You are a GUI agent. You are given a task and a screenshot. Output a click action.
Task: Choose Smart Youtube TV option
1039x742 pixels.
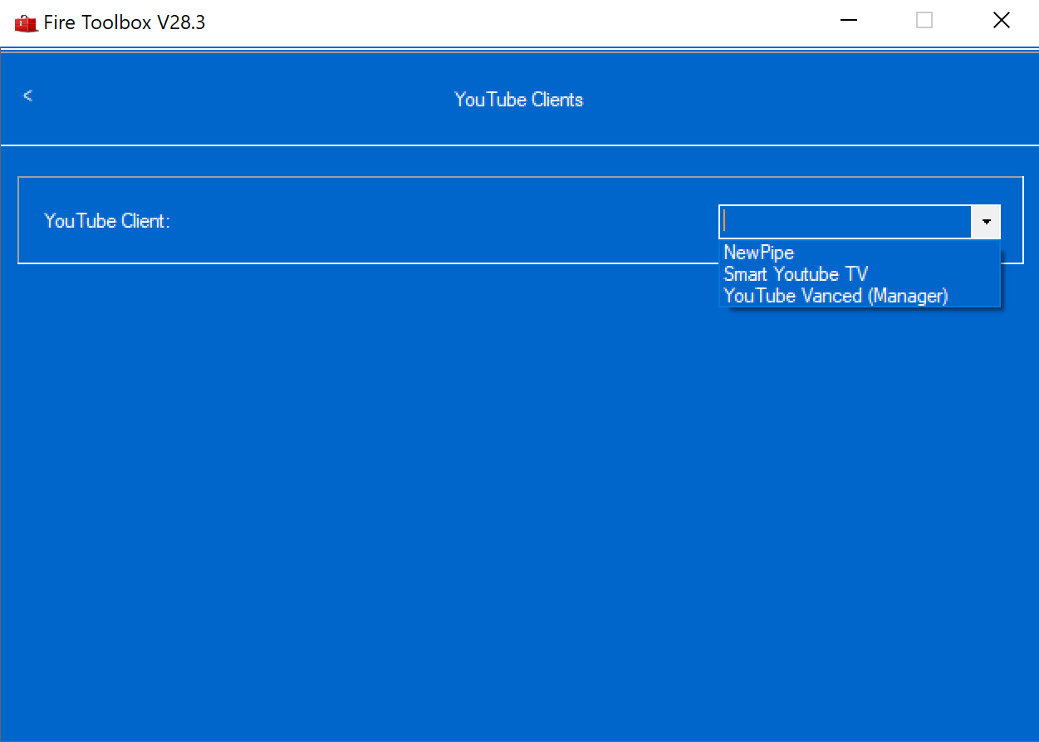pos(860,274)
